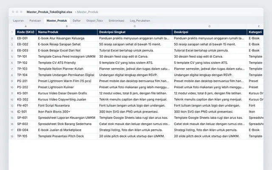
Task: Click the Deskripsi header cell
Action: click(210, 32)
